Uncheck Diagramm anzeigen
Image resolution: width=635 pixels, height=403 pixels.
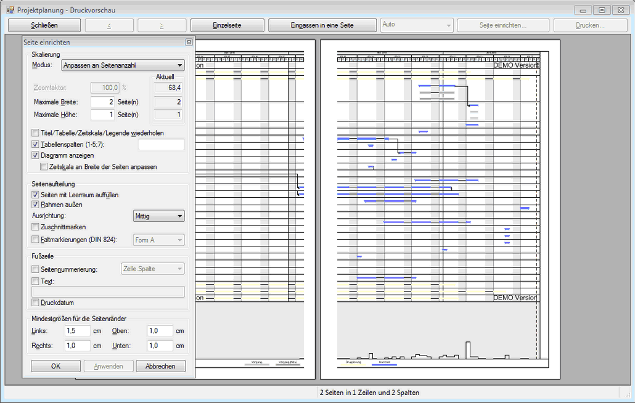click(35, 155)
